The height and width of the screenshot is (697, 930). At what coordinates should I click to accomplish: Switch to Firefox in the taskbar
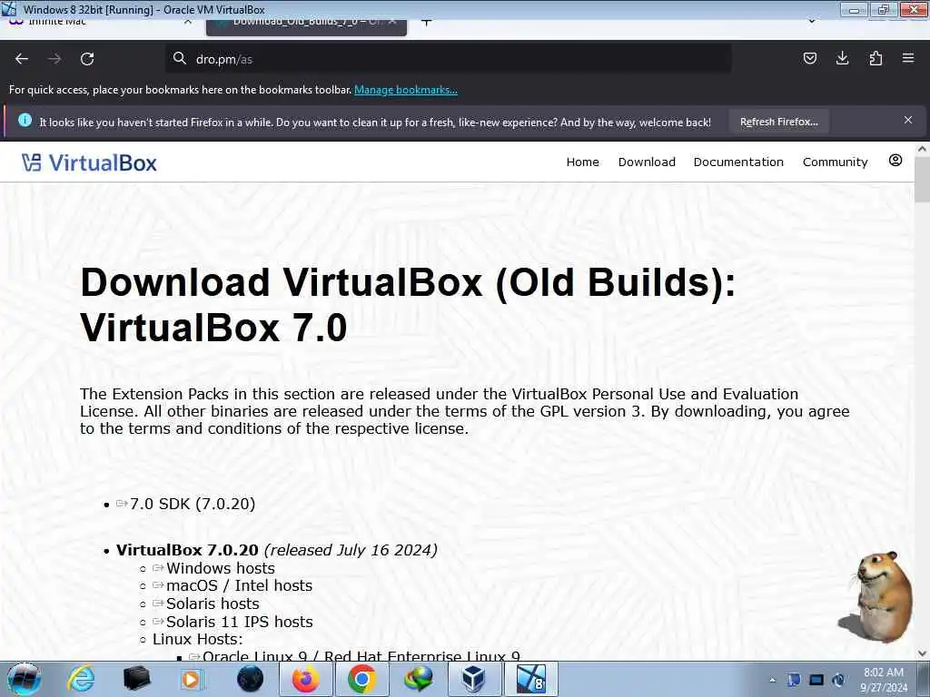[306, 679]
